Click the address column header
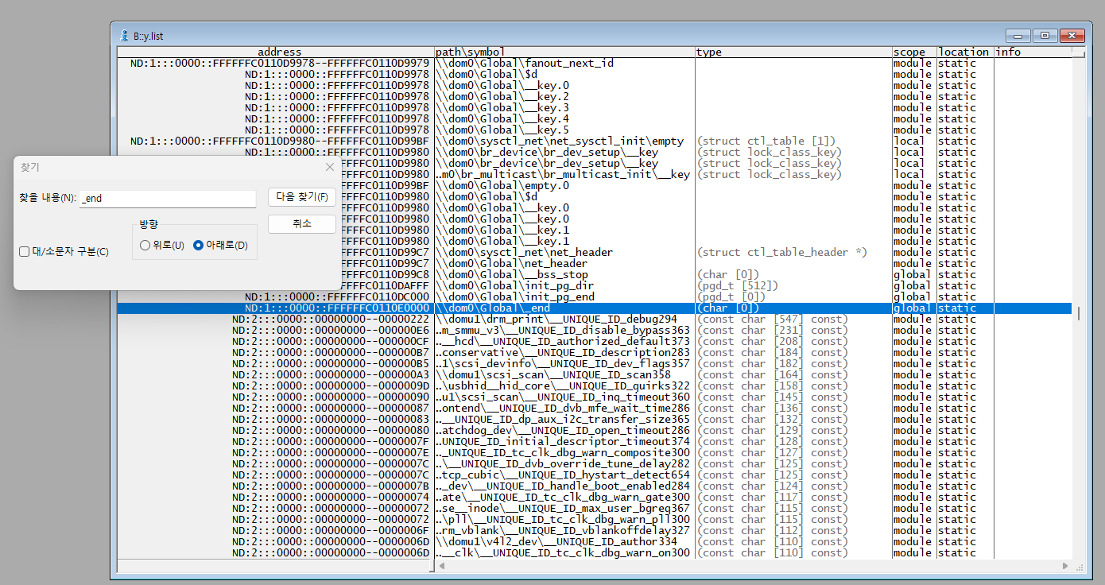 click(x=278, y=52)
